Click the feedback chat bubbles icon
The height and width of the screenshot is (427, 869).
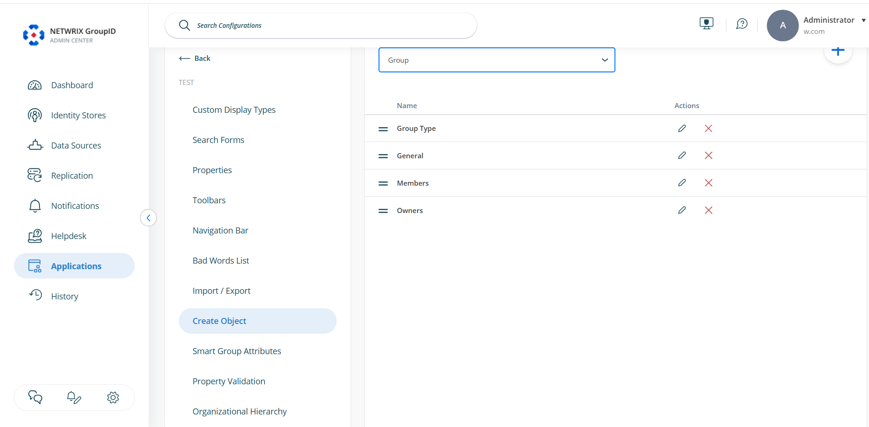(x=36, y=397)
